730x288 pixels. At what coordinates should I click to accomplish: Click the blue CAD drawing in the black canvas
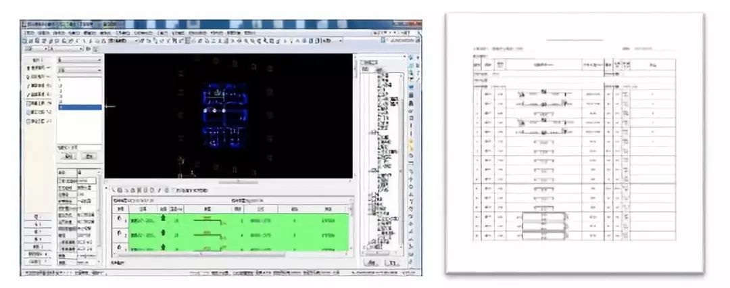[225, 116]
